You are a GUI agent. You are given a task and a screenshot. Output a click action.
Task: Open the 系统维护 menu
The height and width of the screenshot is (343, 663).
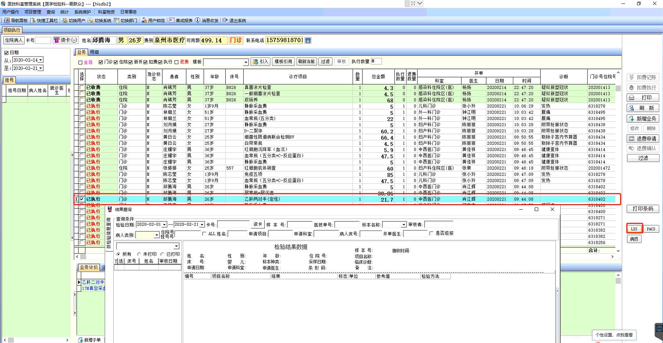click(x=83, y=12)
